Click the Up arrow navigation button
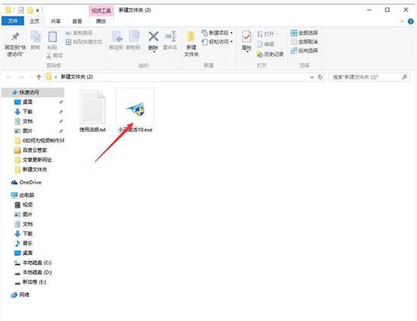The height and width of the screenshot is (321, 417). [x=39, y=77]
